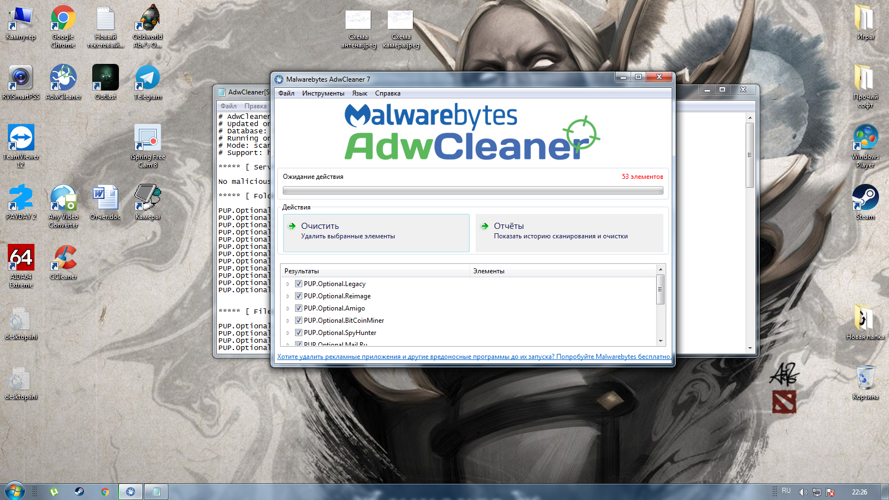
Task: Open the Инструменты menu
Action: [x=323, y=93]
